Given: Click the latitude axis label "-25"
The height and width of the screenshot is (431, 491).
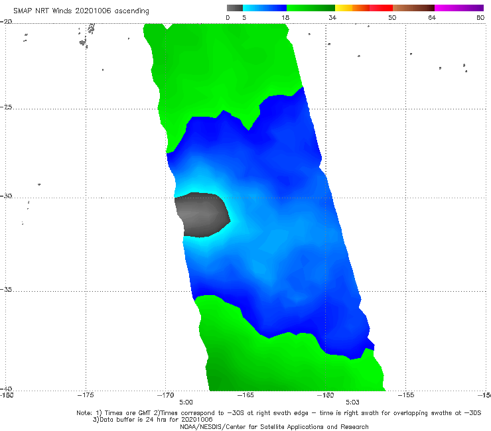Looking at the screenshot, I should [x=6, y=107].
